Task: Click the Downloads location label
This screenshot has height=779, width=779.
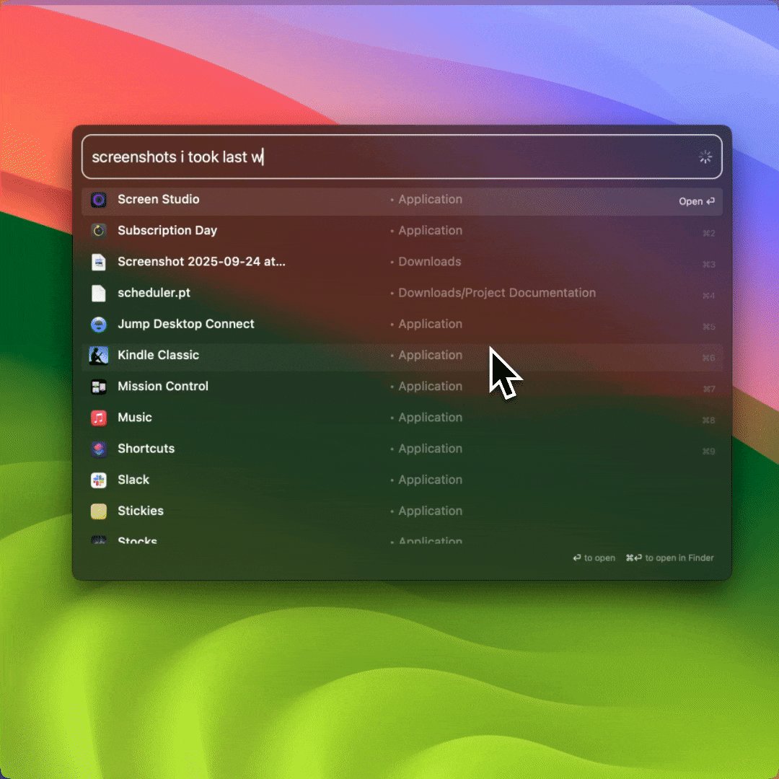Action: click(x=429, y=262)
